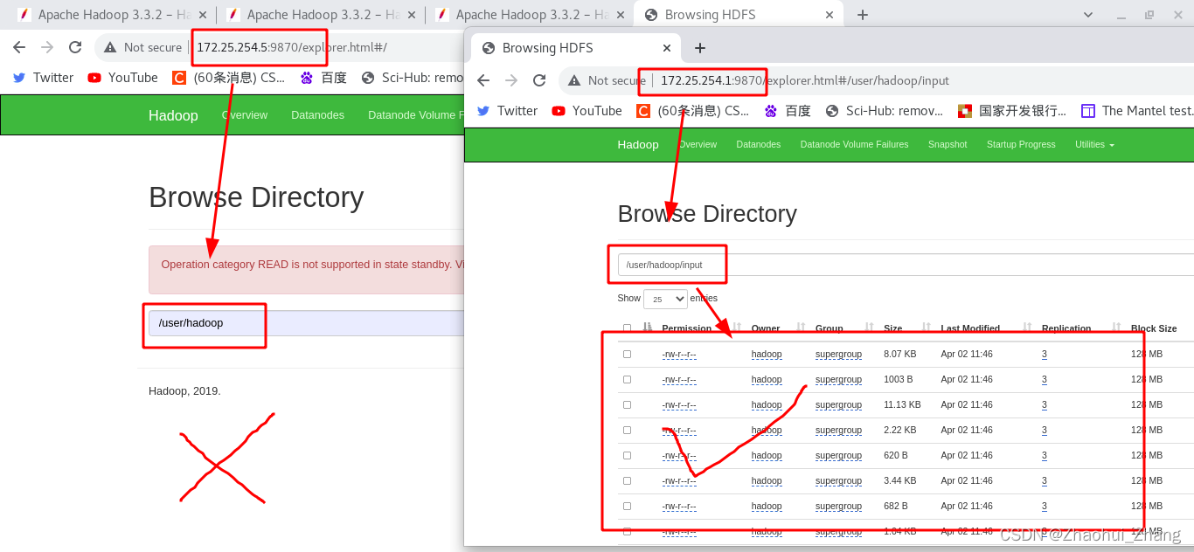This screenshot has height=552, width=1194.
Task: Open Startup Progress in the Hadoop navbar
Action: click(x=1021, y=144)
